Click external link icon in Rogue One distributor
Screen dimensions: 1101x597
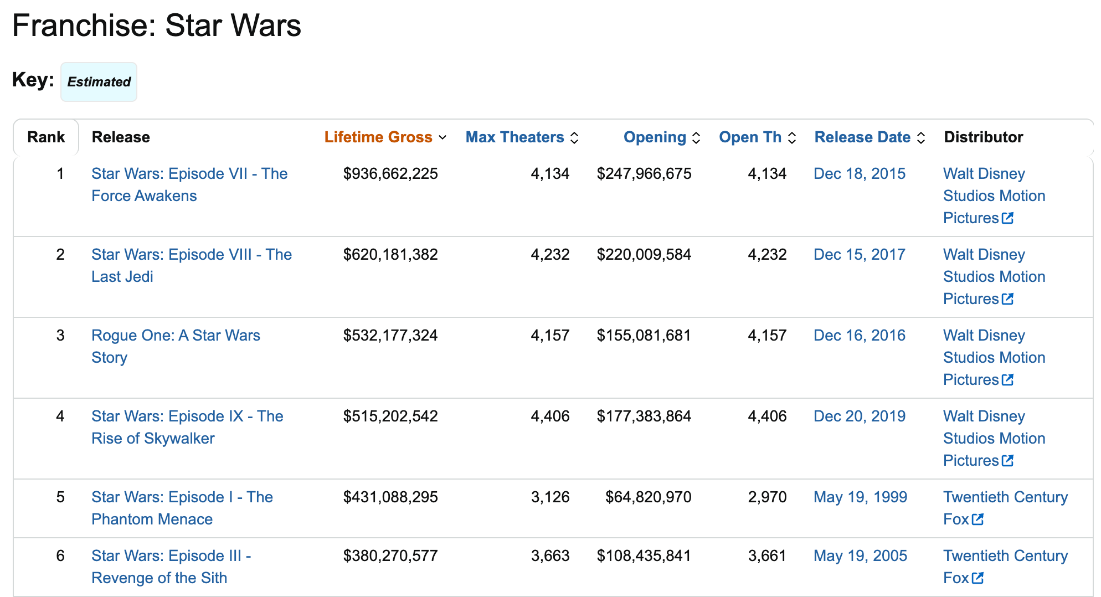click(1007, 380)
